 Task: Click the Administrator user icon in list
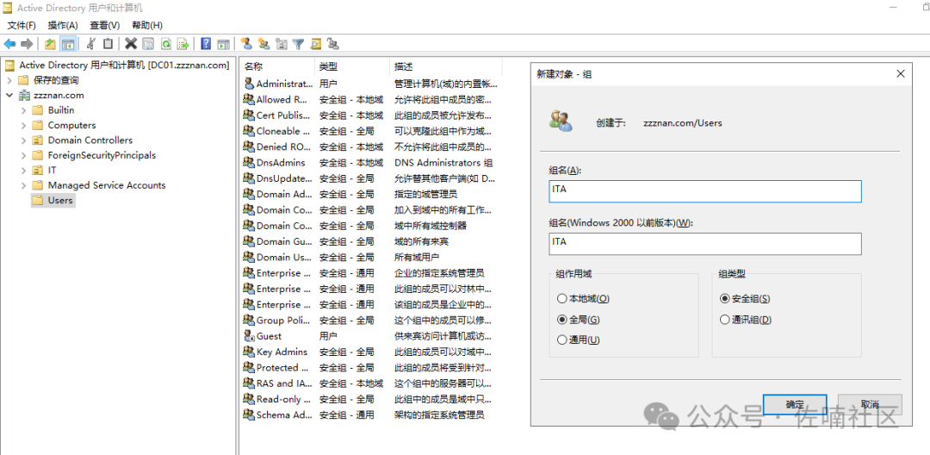(249, 84)
